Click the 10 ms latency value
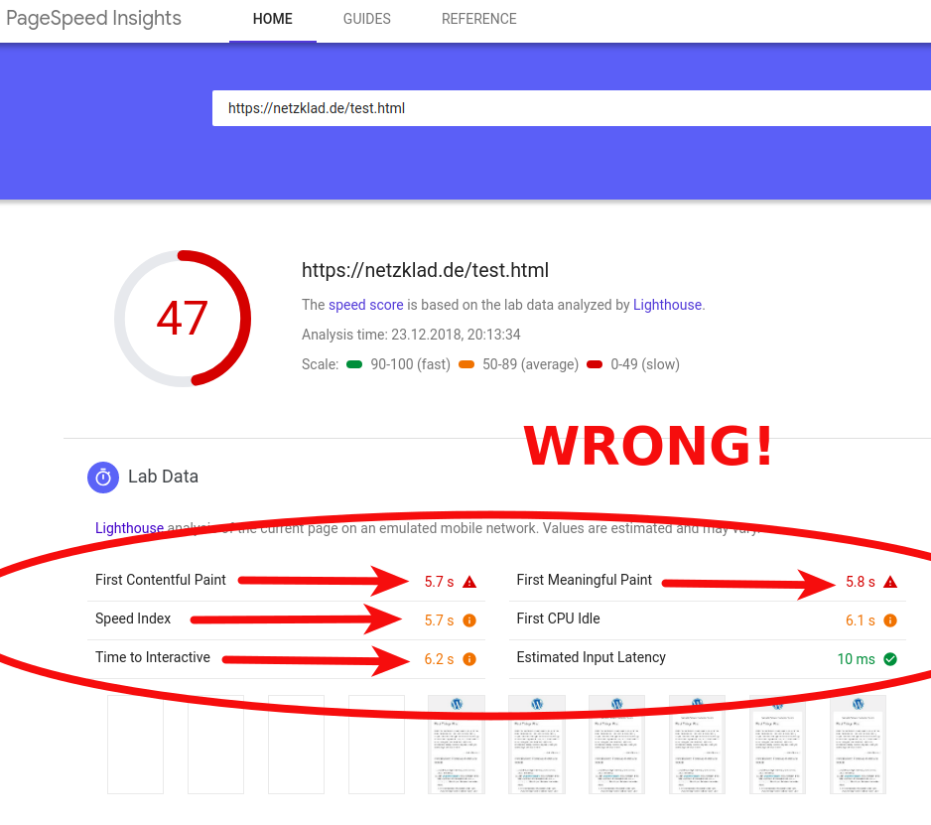The height and width of the screenshot is (825, 931). point(857,659)
